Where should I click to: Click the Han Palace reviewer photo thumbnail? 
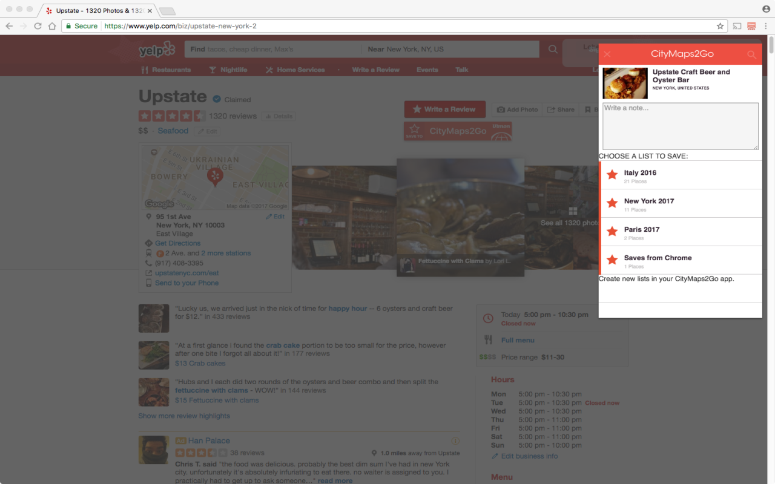click(x=154, y=451)
